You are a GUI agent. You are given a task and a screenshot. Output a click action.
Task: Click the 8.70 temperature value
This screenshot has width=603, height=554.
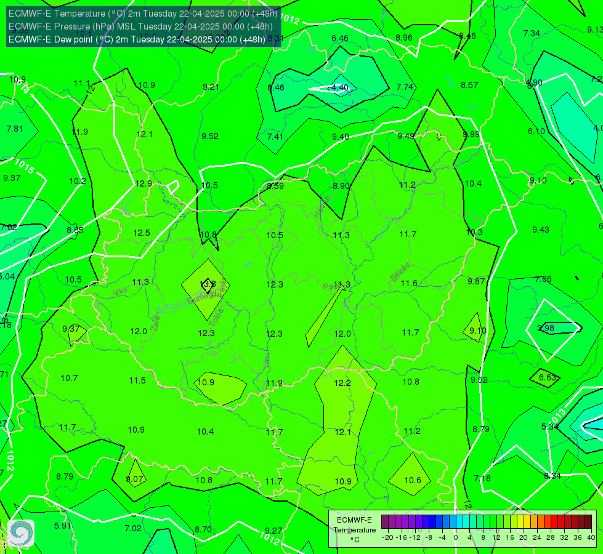pyautogui.click(x=203, y=529)
